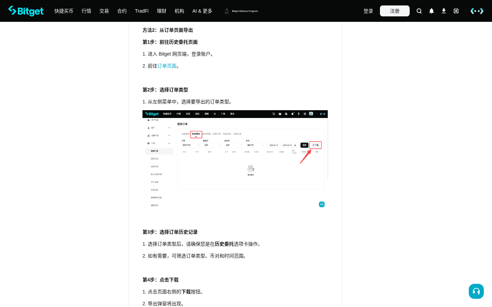Click the 注册 button
The height and width of the screenshot is (307, 492).
pyautogui.click(x=395, y=11)
